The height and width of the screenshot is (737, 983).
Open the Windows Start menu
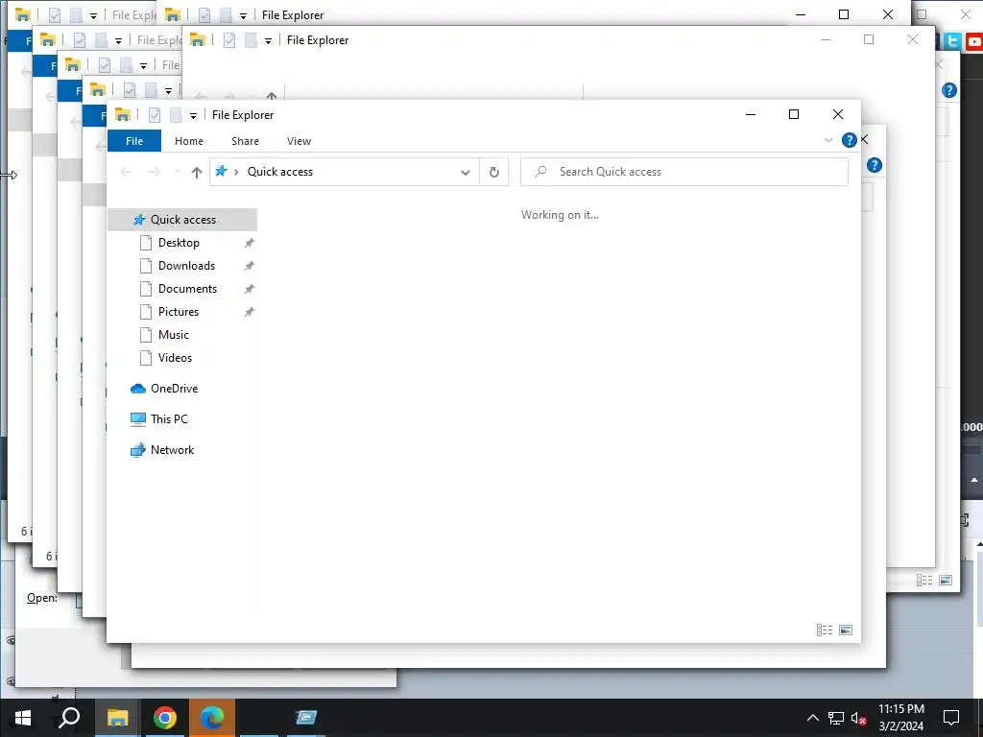pyautogui.click(x=23, y=718)
